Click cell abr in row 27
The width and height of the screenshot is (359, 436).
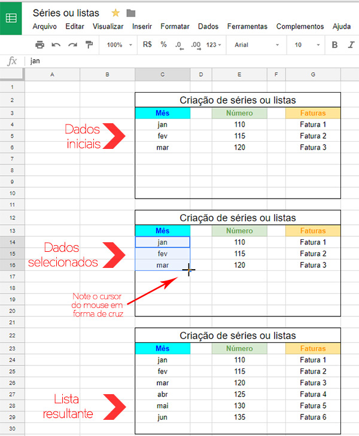coord(162,394)
